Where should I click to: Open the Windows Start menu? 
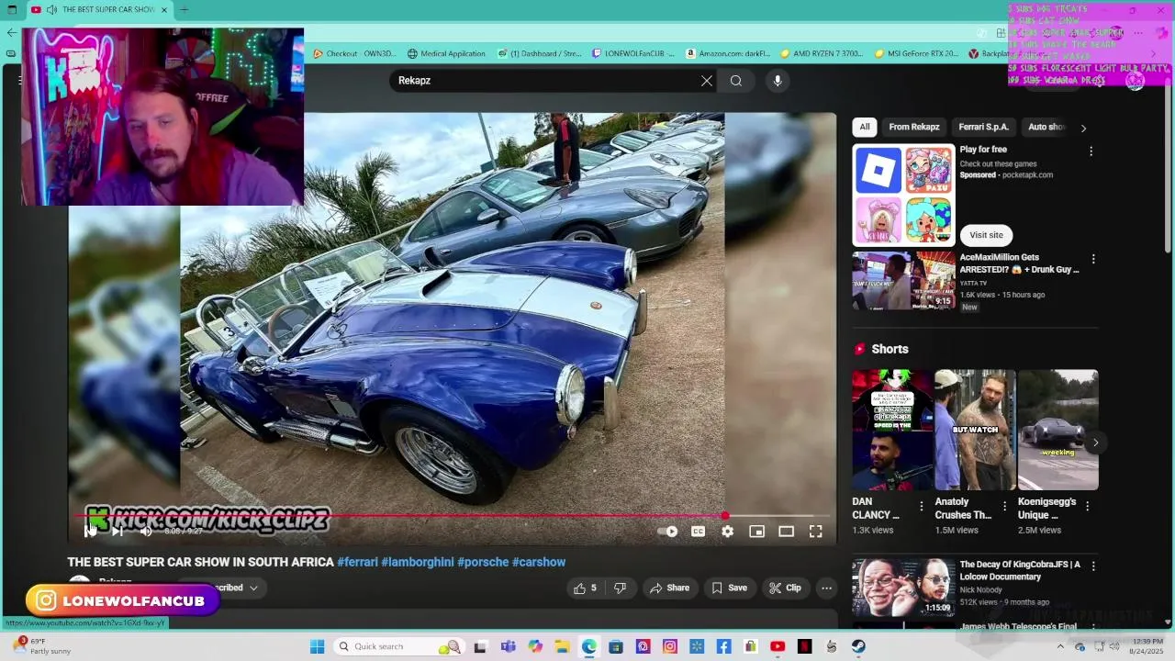[x=317, y=646]
